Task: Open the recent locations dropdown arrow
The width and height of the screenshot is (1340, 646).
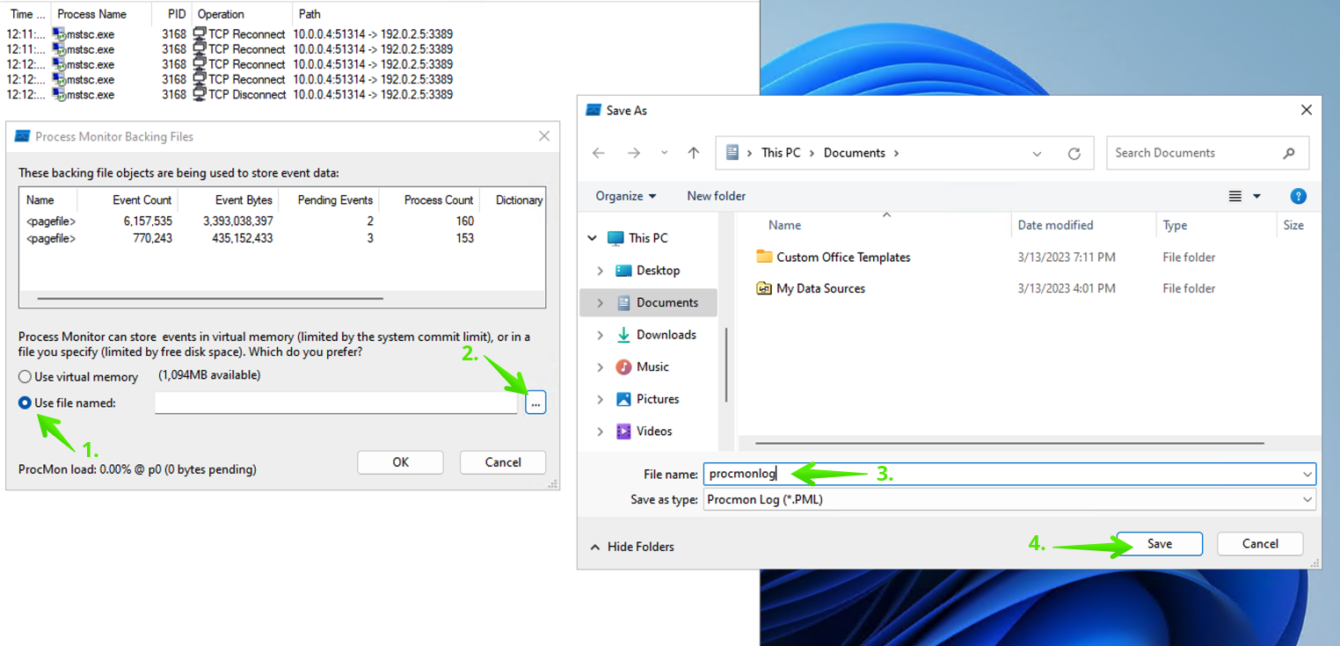Action: pyautogui.click(x=664, y=153)
